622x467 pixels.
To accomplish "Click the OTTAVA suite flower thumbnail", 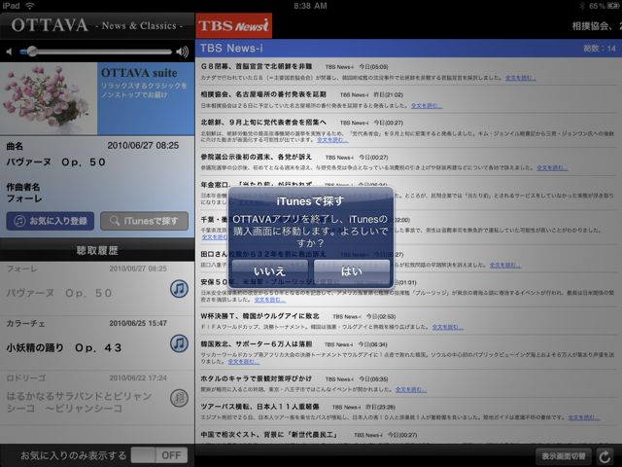I will pyautogui.click(x=49, y=99).
